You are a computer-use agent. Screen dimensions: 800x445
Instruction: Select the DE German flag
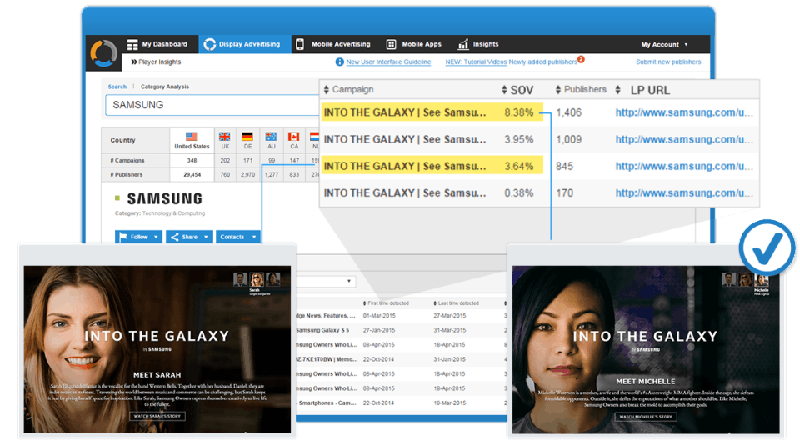[247, 137]
